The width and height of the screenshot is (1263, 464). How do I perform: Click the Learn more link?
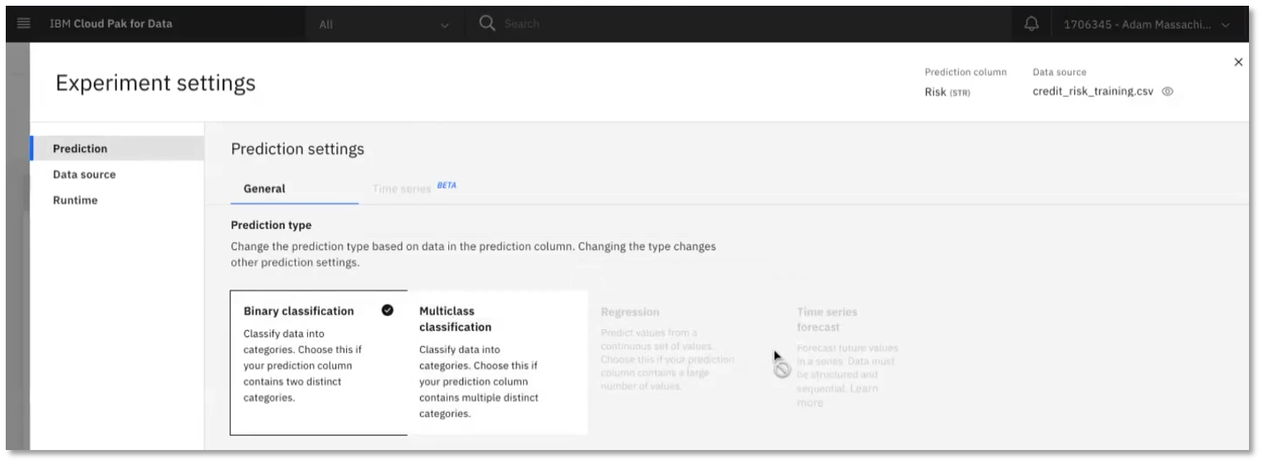(x=863, y=388)
